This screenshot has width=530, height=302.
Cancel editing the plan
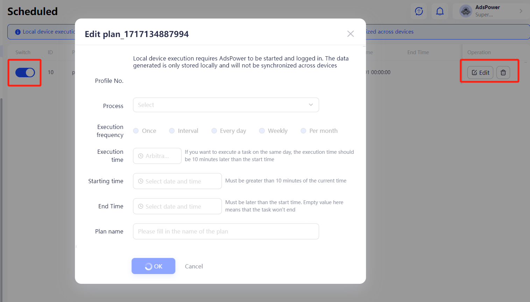pos(194,266)
